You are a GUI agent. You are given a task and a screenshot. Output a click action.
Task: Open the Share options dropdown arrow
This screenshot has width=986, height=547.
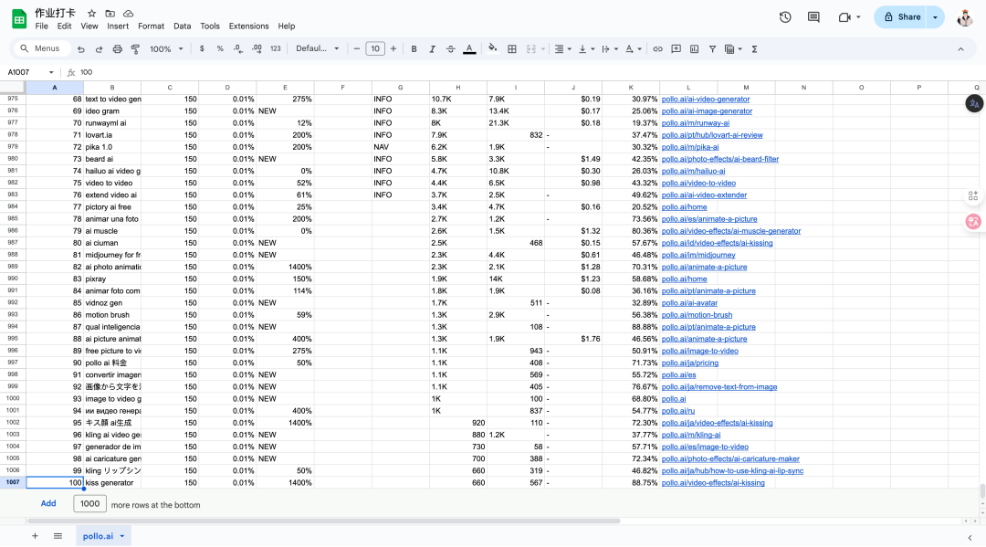point(936,17)
